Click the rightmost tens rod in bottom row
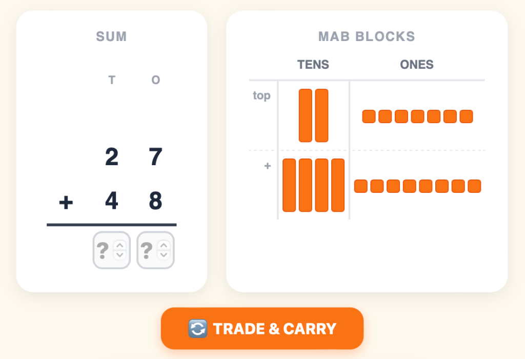The height and width of the screenshot is (359, 525). click(x=338, y=185)
